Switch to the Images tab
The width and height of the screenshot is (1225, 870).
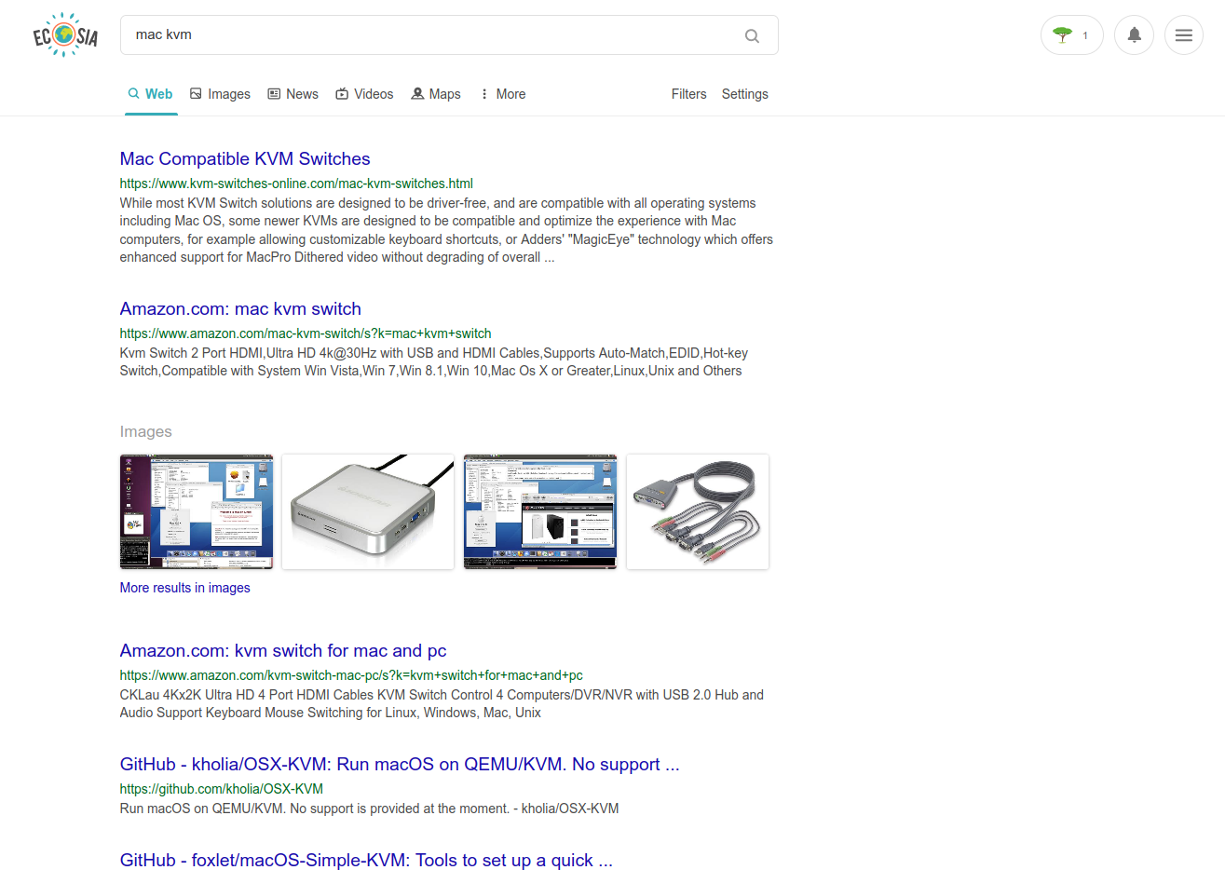[x=220, y=94]
